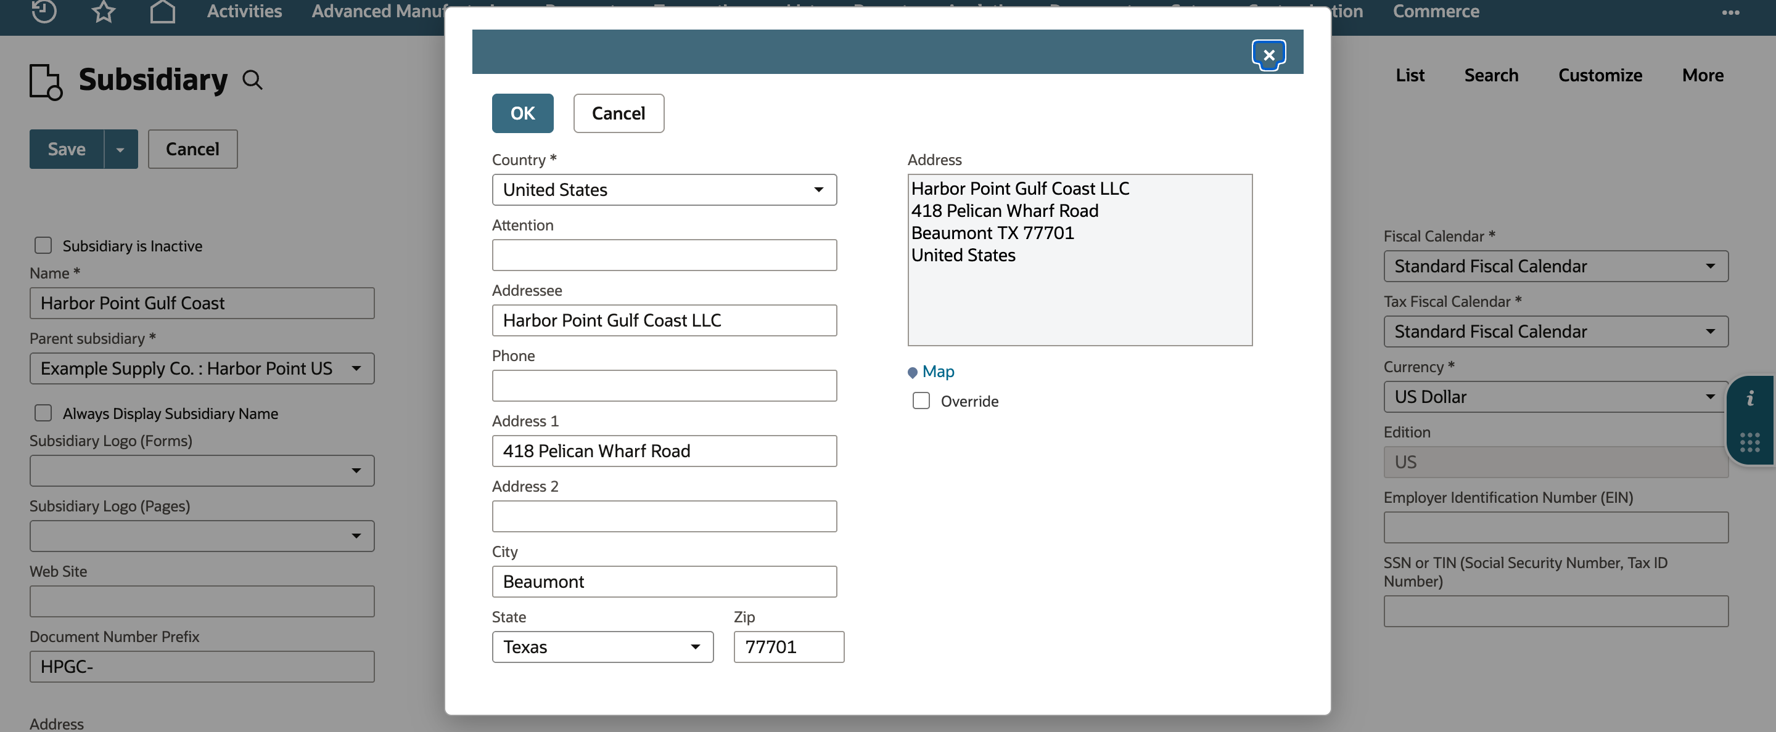Click the Map marker icon
The height and width of the screenshot is (732, 1776).
[x=912, y=373]
